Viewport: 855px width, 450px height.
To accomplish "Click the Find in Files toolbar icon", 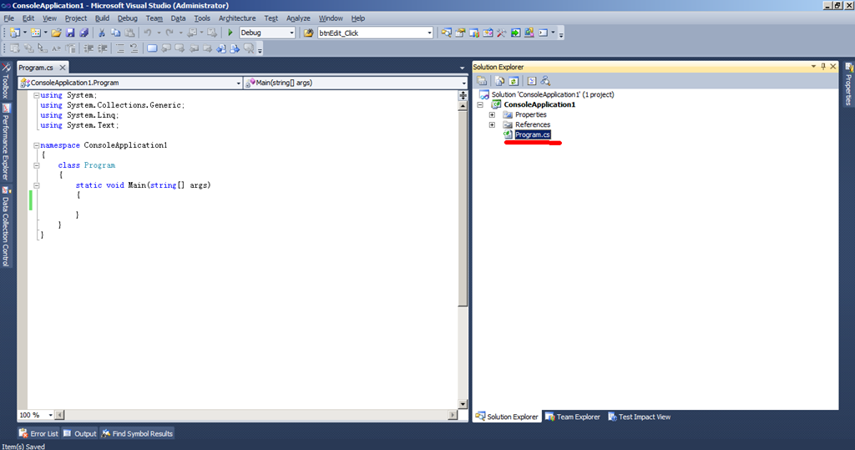I will point(447,33).
